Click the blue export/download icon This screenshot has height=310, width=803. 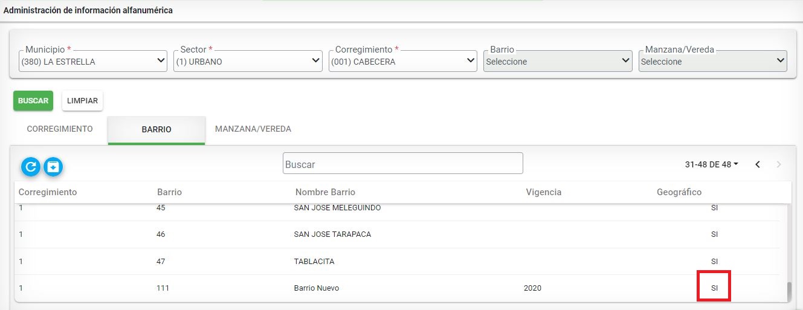[54, 166]
